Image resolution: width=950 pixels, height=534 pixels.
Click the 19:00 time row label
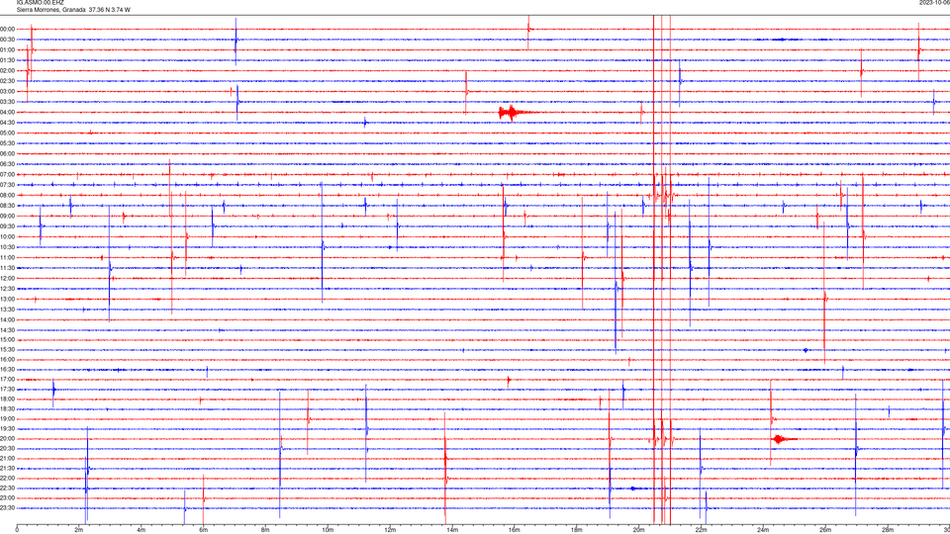[x=7, y=419]
